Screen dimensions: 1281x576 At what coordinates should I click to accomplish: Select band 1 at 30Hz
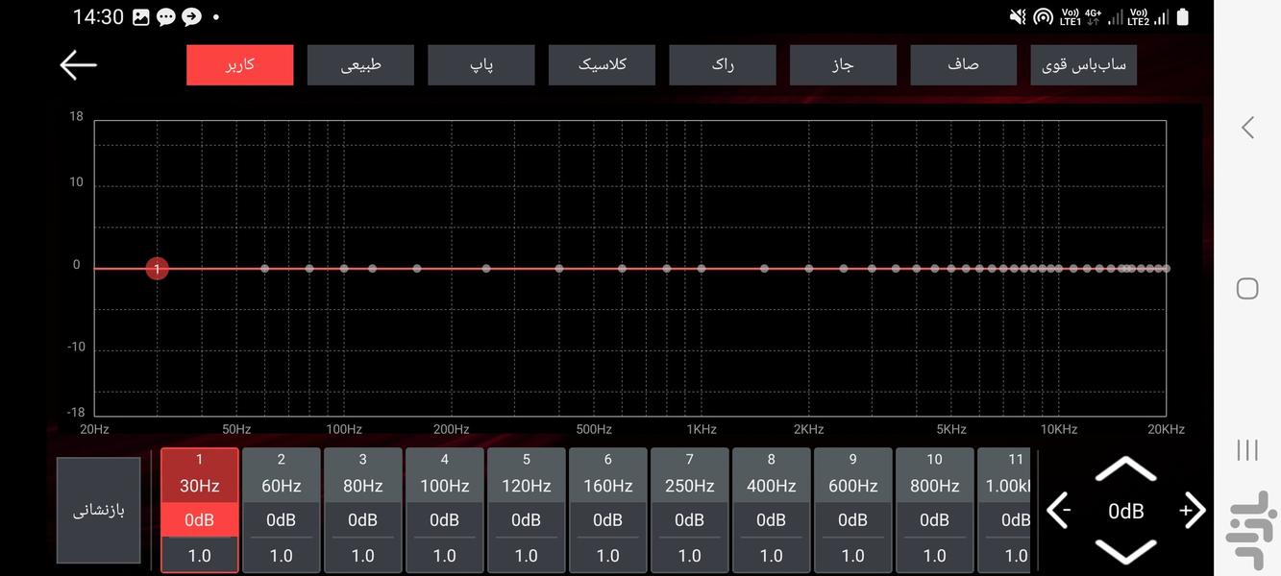pos(199,475)
